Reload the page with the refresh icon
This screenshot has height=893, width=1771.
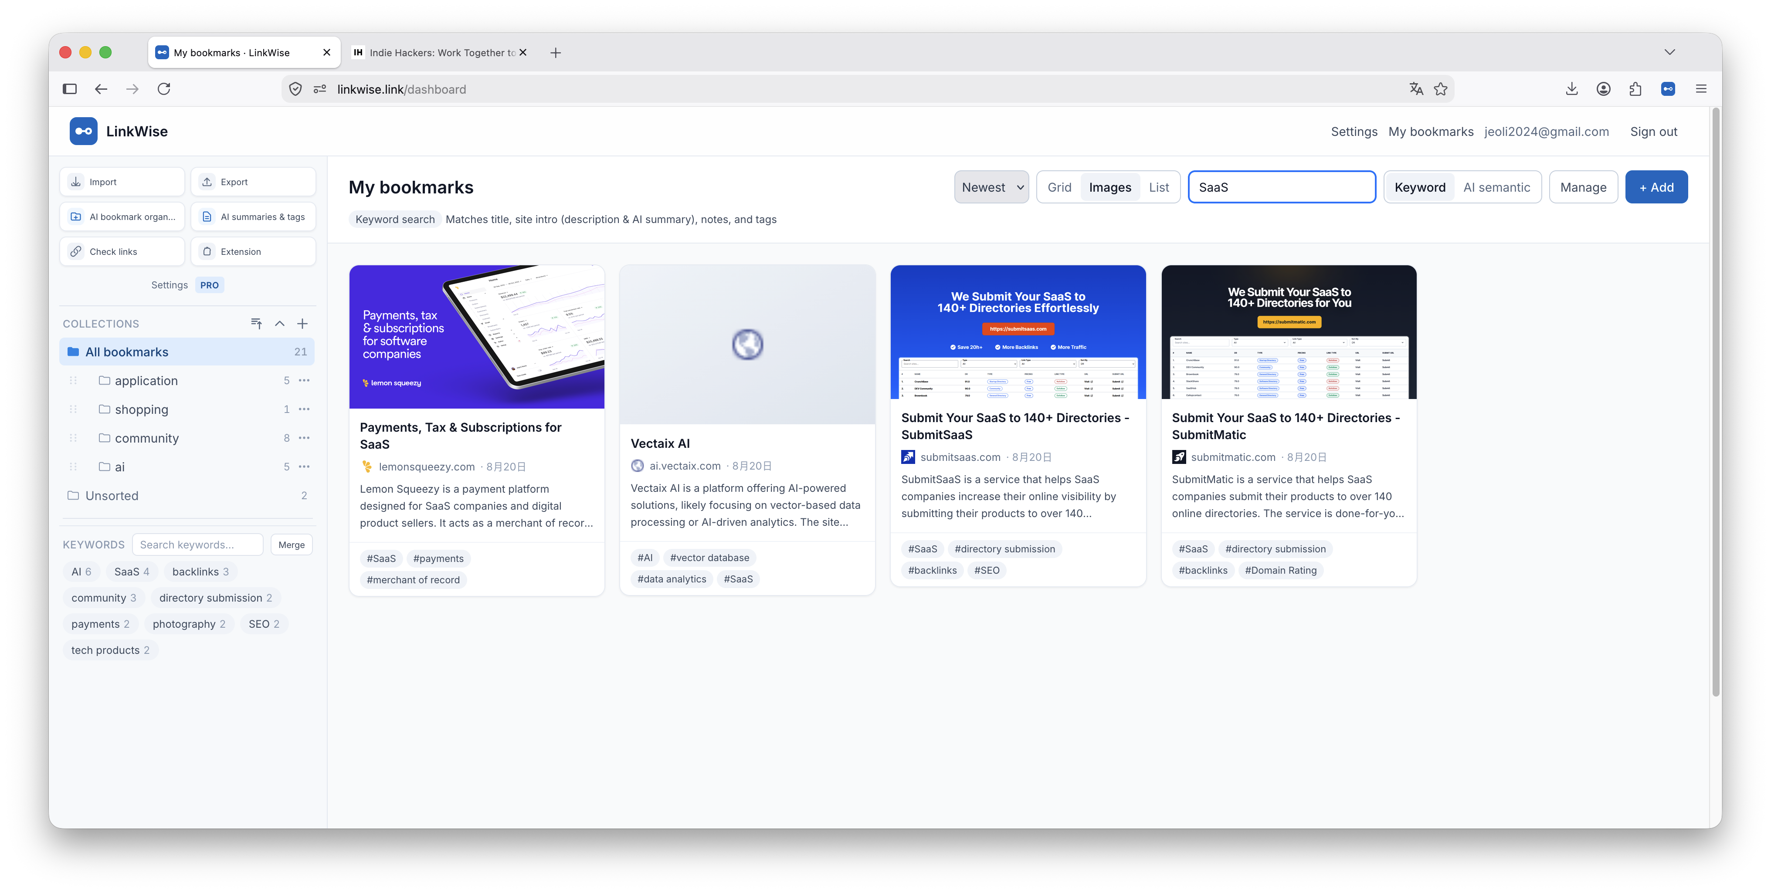click(163, 89)
